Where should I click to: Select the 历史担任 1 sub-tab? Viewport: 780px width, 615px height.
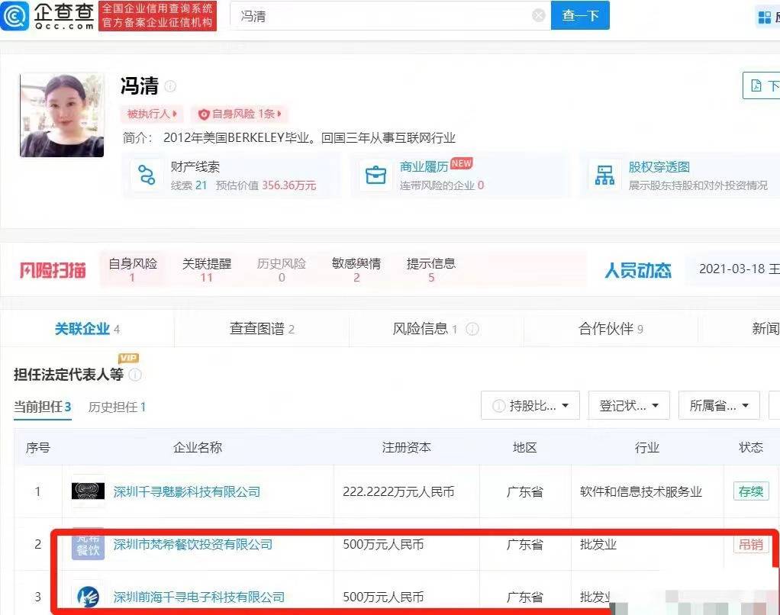pos(117,407)
